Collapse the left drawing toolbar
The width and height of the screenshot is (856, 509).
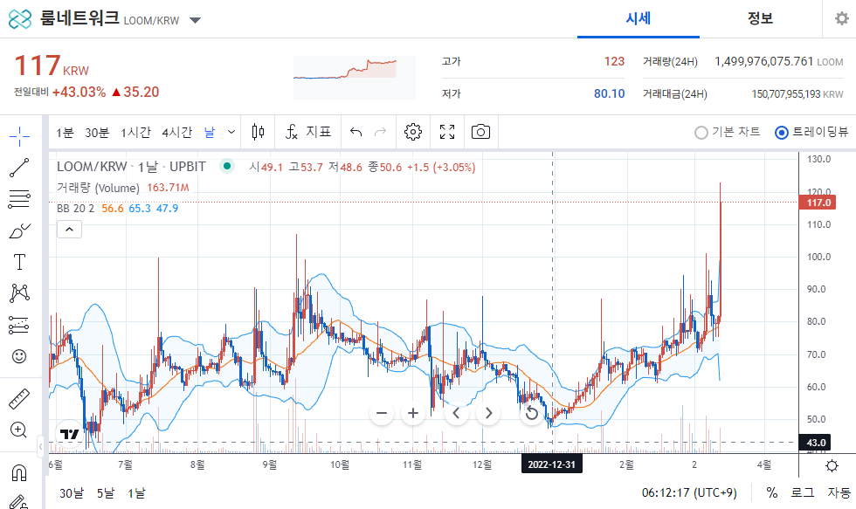40,447
